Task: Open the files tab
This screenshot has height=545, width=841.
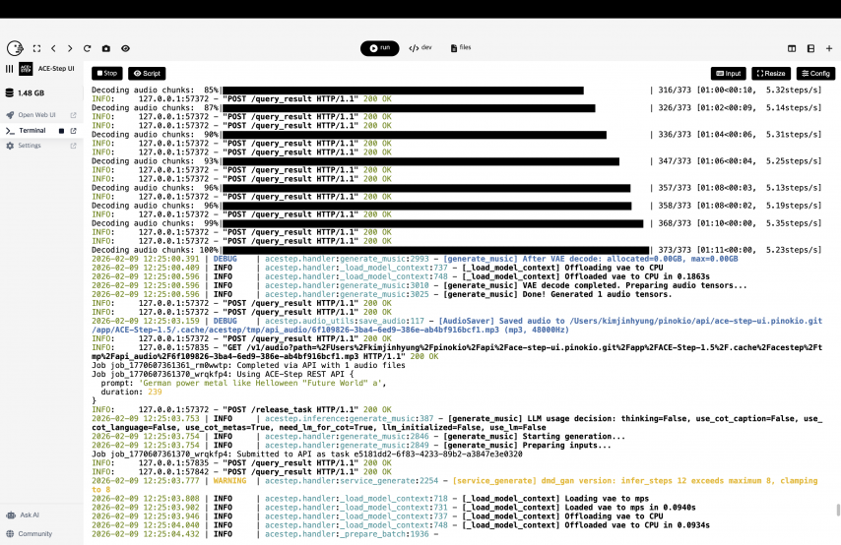Action: click(461, 47)
